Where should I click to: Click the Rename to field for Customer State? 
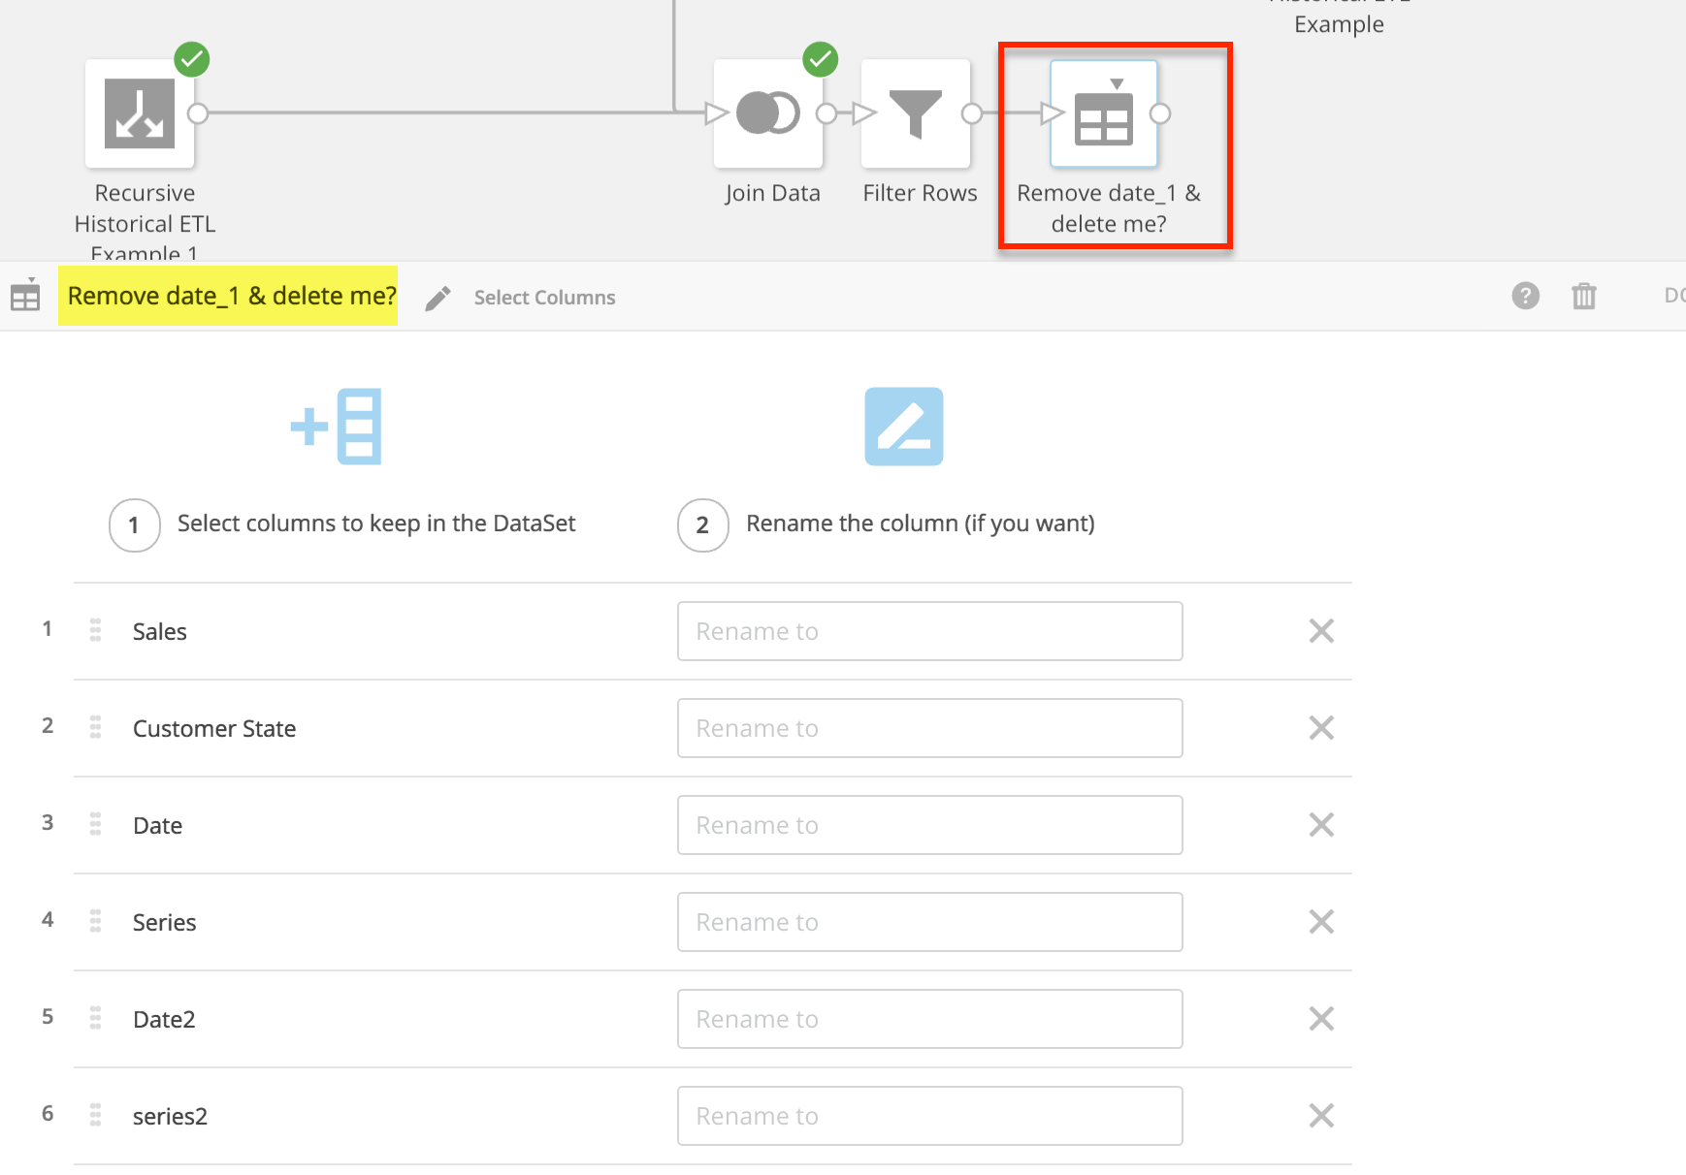(x=928, y=728)
